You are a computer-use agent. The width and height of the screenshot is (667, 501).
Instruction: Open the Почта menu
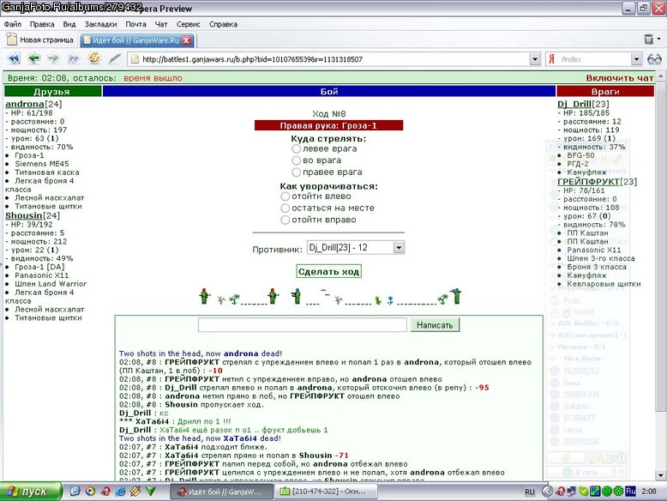[135, 24]
